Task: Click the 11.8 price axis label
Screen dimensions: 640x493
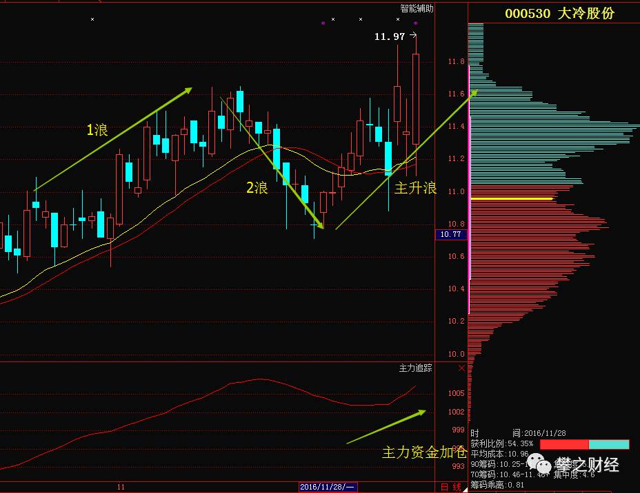Action: click(457, 61)
